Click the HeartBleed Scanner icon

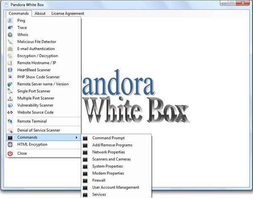(10, 70)
